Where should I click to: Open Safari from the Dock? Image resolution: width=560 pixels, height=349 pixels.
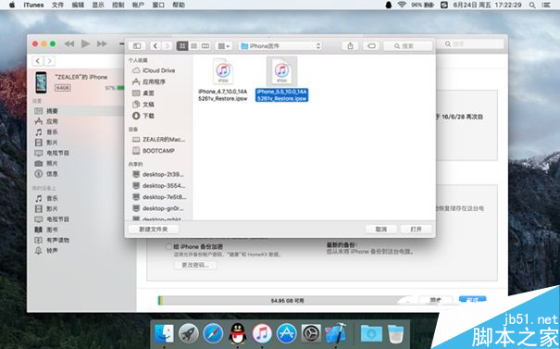click(213, 333)
